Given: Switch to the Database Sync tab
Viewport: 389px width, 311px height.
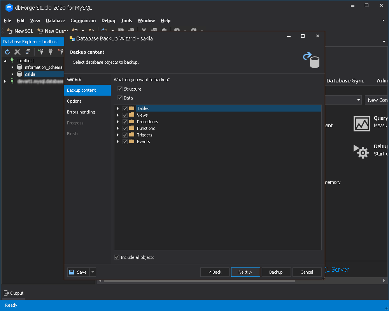Looking at the screenshot, I should click(345, 80).
